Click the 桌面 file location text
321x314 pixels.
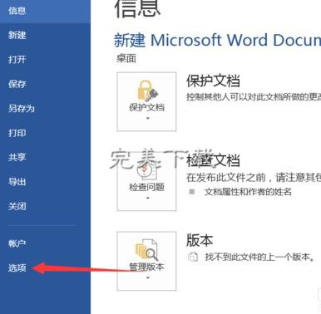(126, 58)
